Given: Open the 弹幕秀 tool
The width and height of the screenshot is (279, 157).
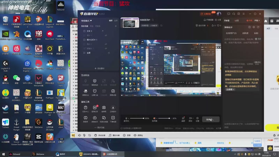Looking at the screenshot, I should coord(85,119).
